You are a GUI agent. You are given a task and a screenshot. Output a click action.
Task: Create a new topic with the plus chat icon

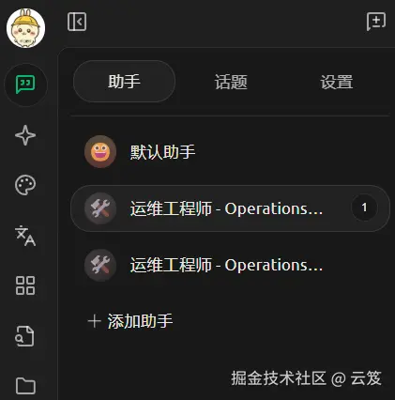376,22
